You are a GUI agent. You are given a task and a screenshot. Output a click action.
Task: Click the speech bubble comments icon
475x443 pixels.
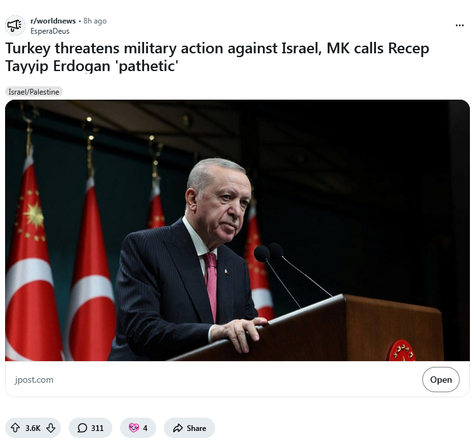82,428
